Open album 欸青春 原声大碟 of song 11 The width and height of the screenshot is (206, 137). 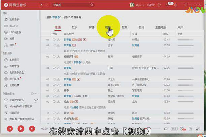pos(141,119)
